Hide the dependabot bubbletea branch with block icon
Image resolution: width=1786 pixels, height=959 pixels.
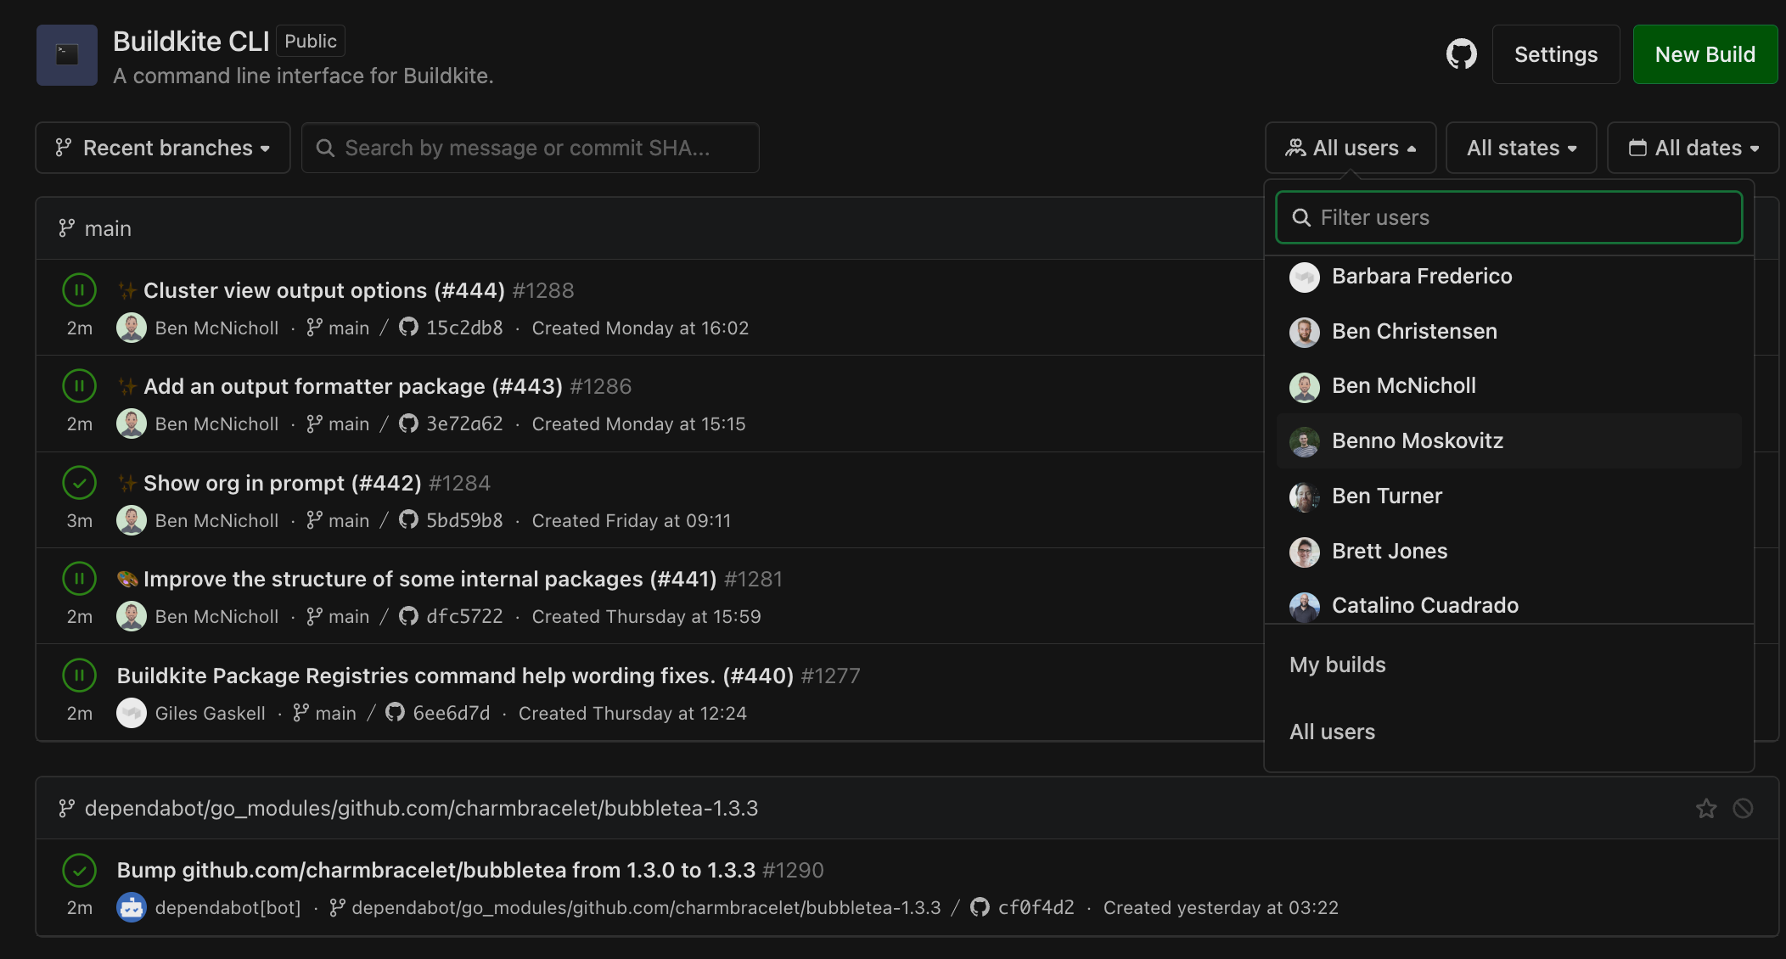(1743, 809)
